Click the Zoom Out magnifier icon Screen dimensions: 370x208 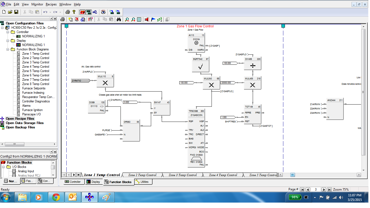pyautogui.click(x=127, y=19)
